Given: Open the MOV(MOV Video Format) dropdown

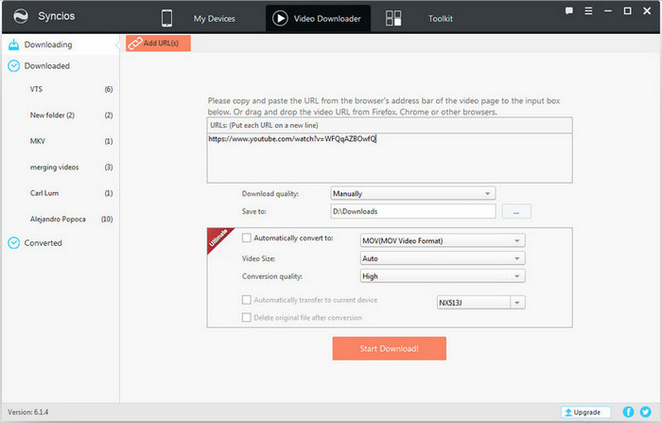Looking at the screenshot, I should point(443,240).
